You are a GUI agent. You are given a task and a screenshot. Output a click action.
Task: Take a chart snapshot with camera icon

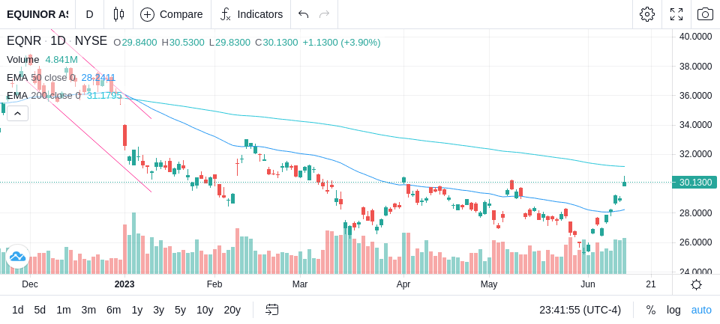click(x=705, y=14)
